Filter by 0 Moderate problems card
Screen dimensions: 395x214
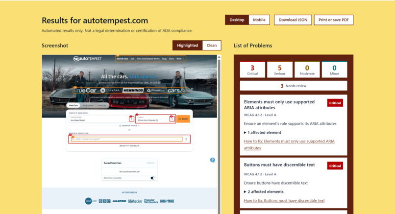(x=307, y=70)
